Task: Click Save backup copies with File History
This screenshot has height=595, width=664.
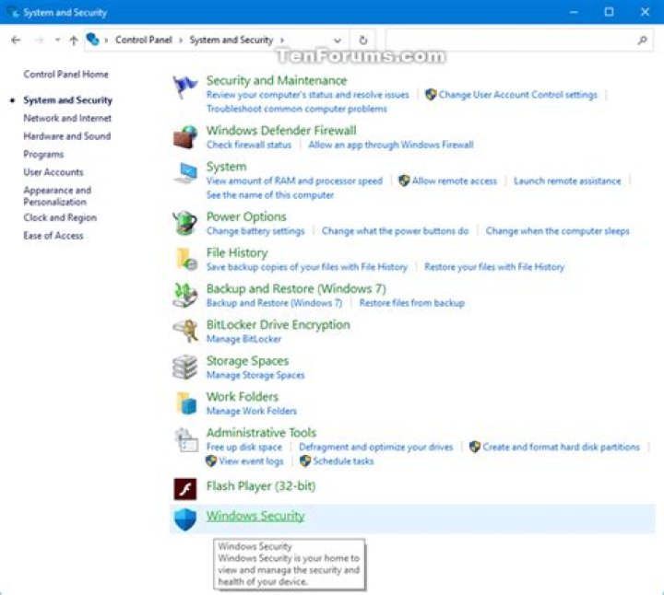Action: pyautogui.click(x=307, y=267)
